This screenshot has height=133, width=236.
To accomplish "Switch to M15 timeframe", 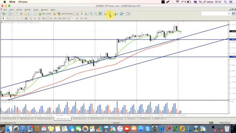I will tap(60, 18).
